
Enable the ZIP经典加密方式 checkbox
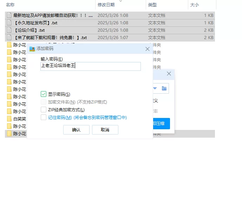[x=44, y=110]
